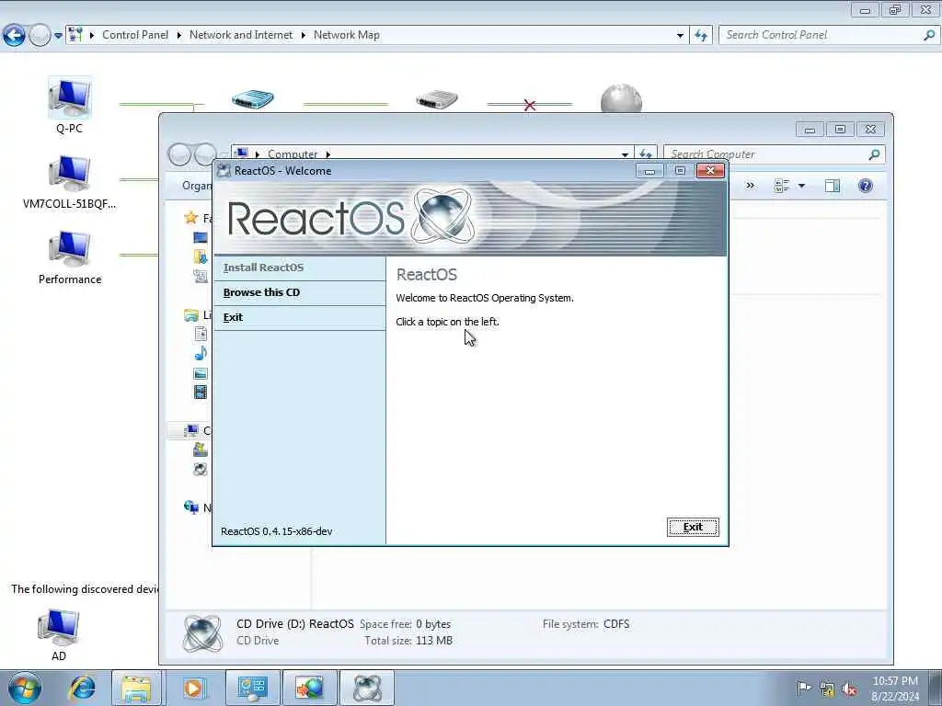Select the Local Disk icon under Computer

coord(200,450)
